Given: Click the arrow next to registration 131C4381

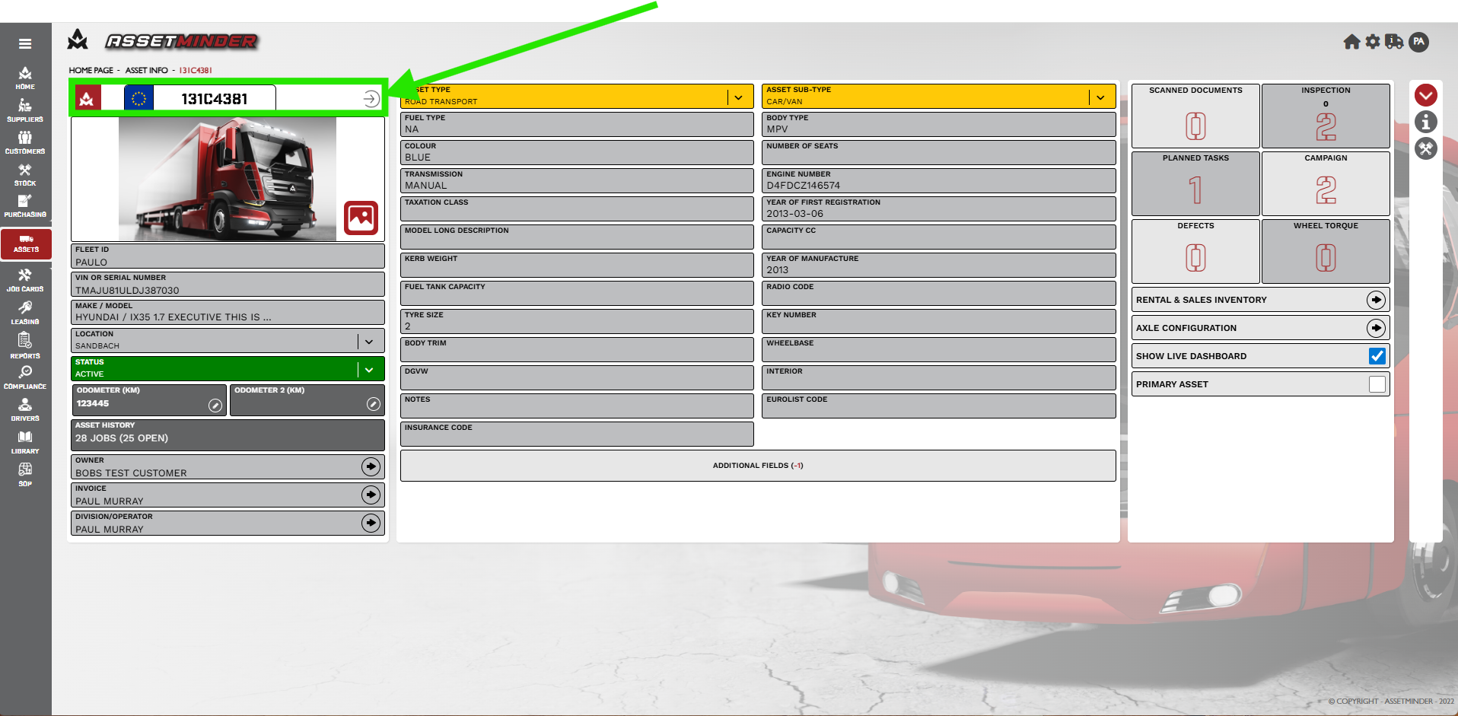Looking at the screenshot, I should pos(371,99).
